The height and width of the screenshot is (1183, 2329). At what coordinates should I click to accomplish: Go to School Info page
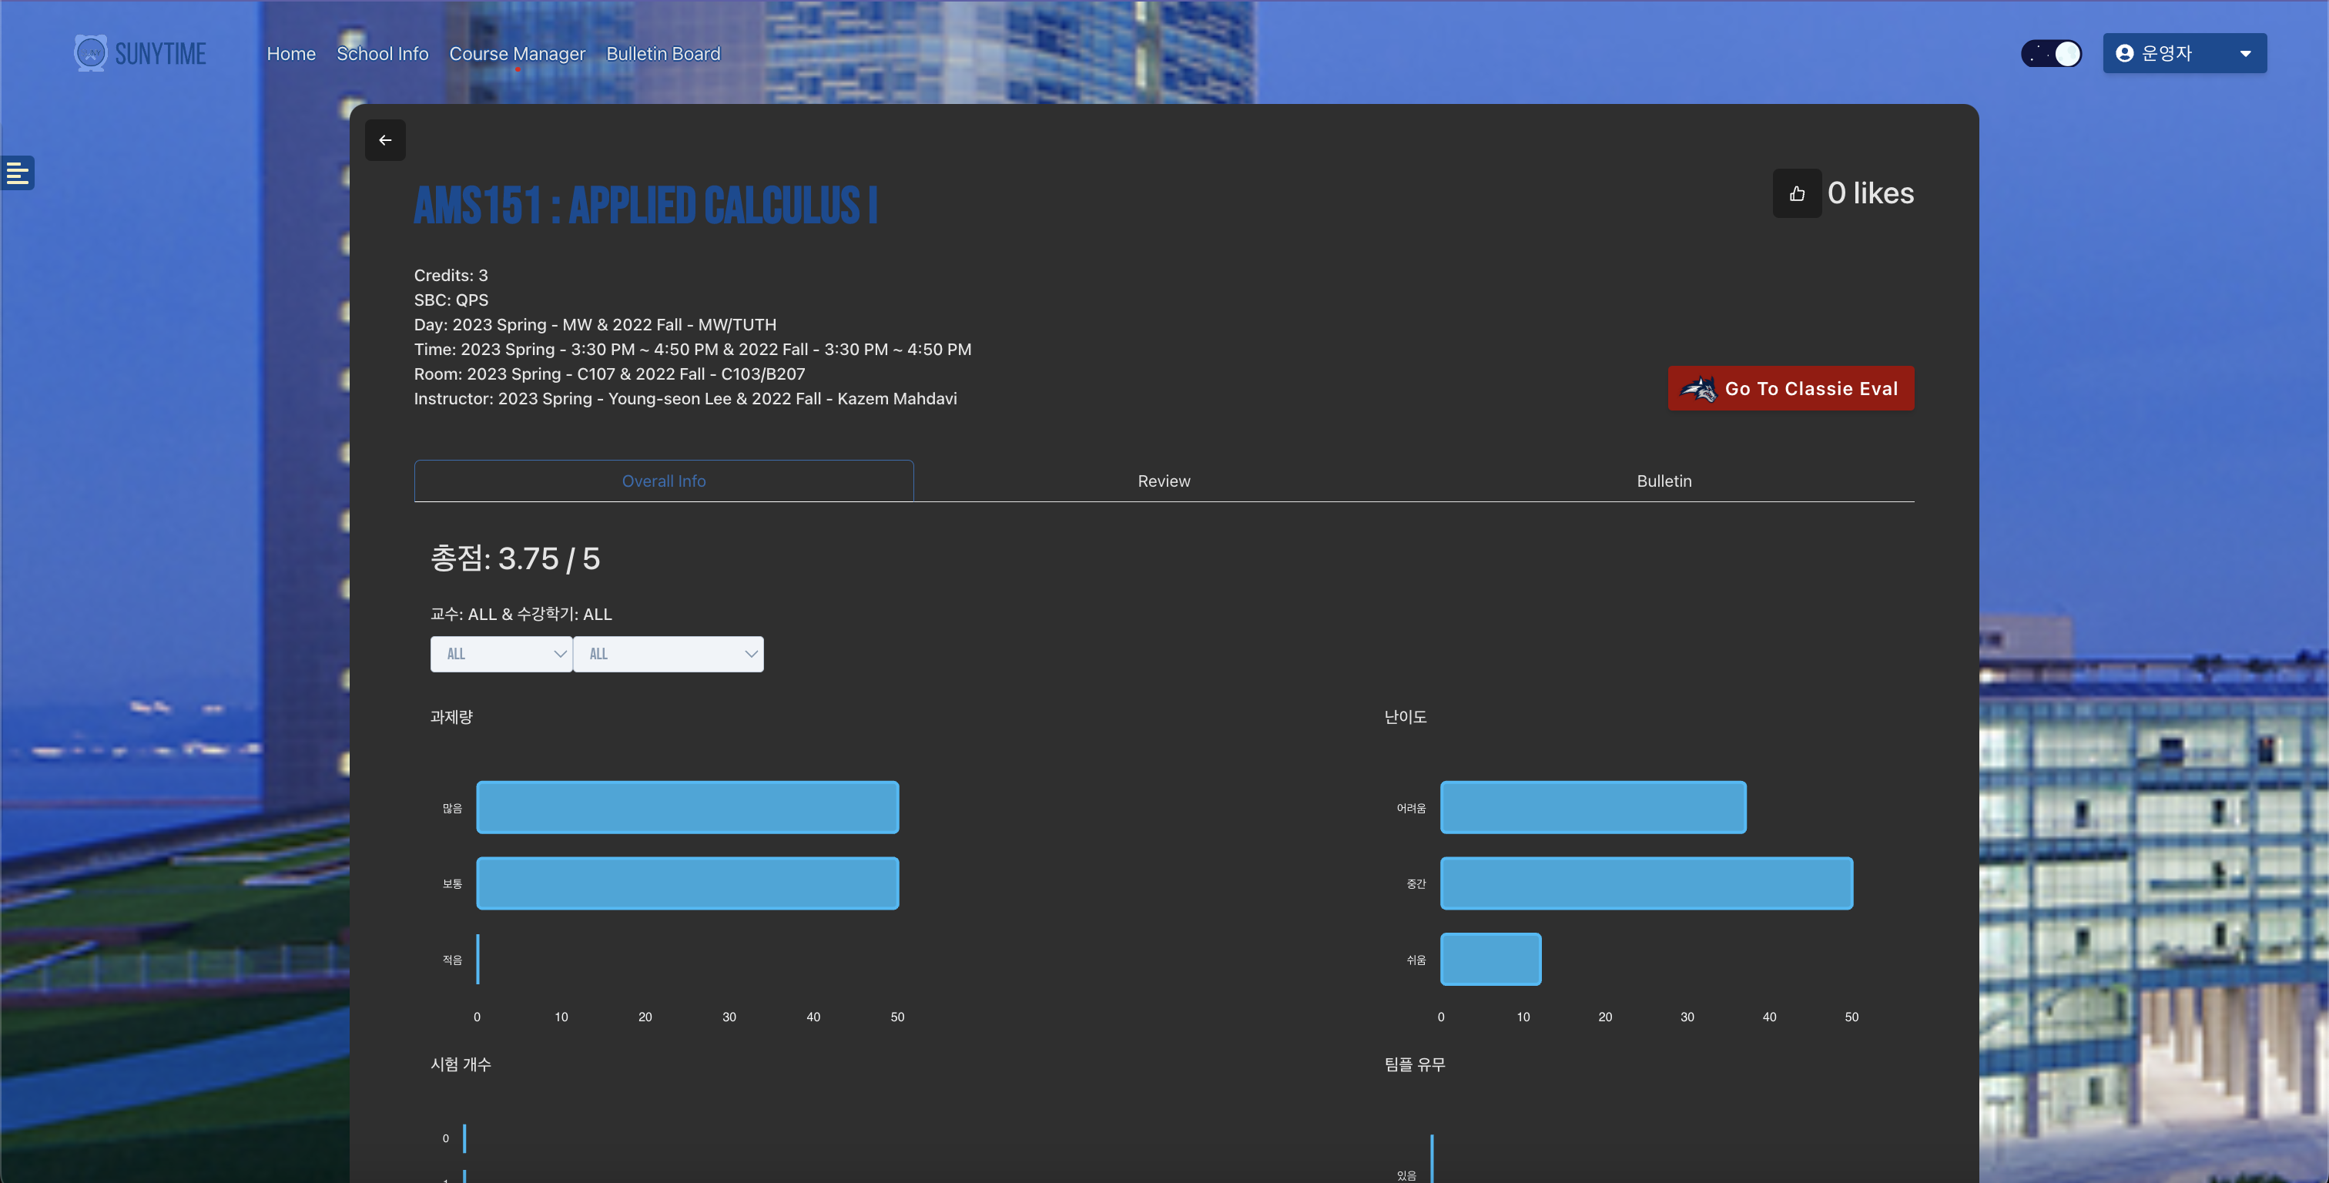pyautogui.click(x=383, y=53)
